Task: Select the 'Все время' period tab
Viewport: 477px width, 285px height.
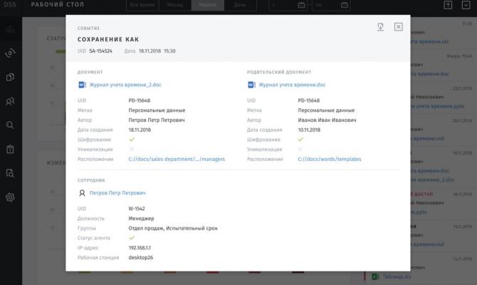Action: click(142, 5)
